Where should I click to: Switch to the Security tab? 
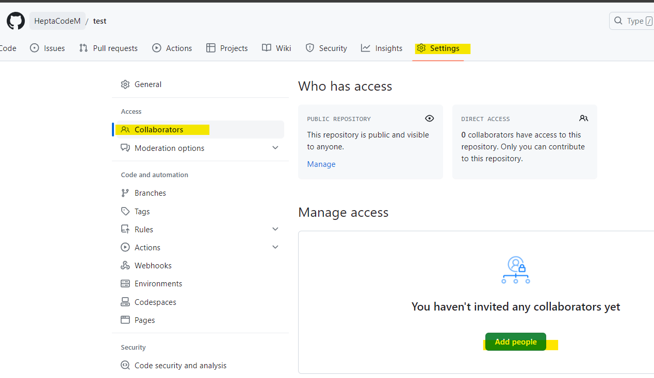[x=326, y=48]
